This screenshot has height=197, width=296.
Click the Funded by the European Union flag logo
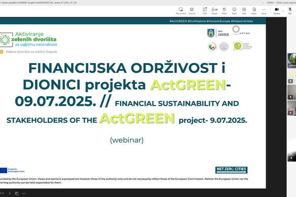[12, 171]
